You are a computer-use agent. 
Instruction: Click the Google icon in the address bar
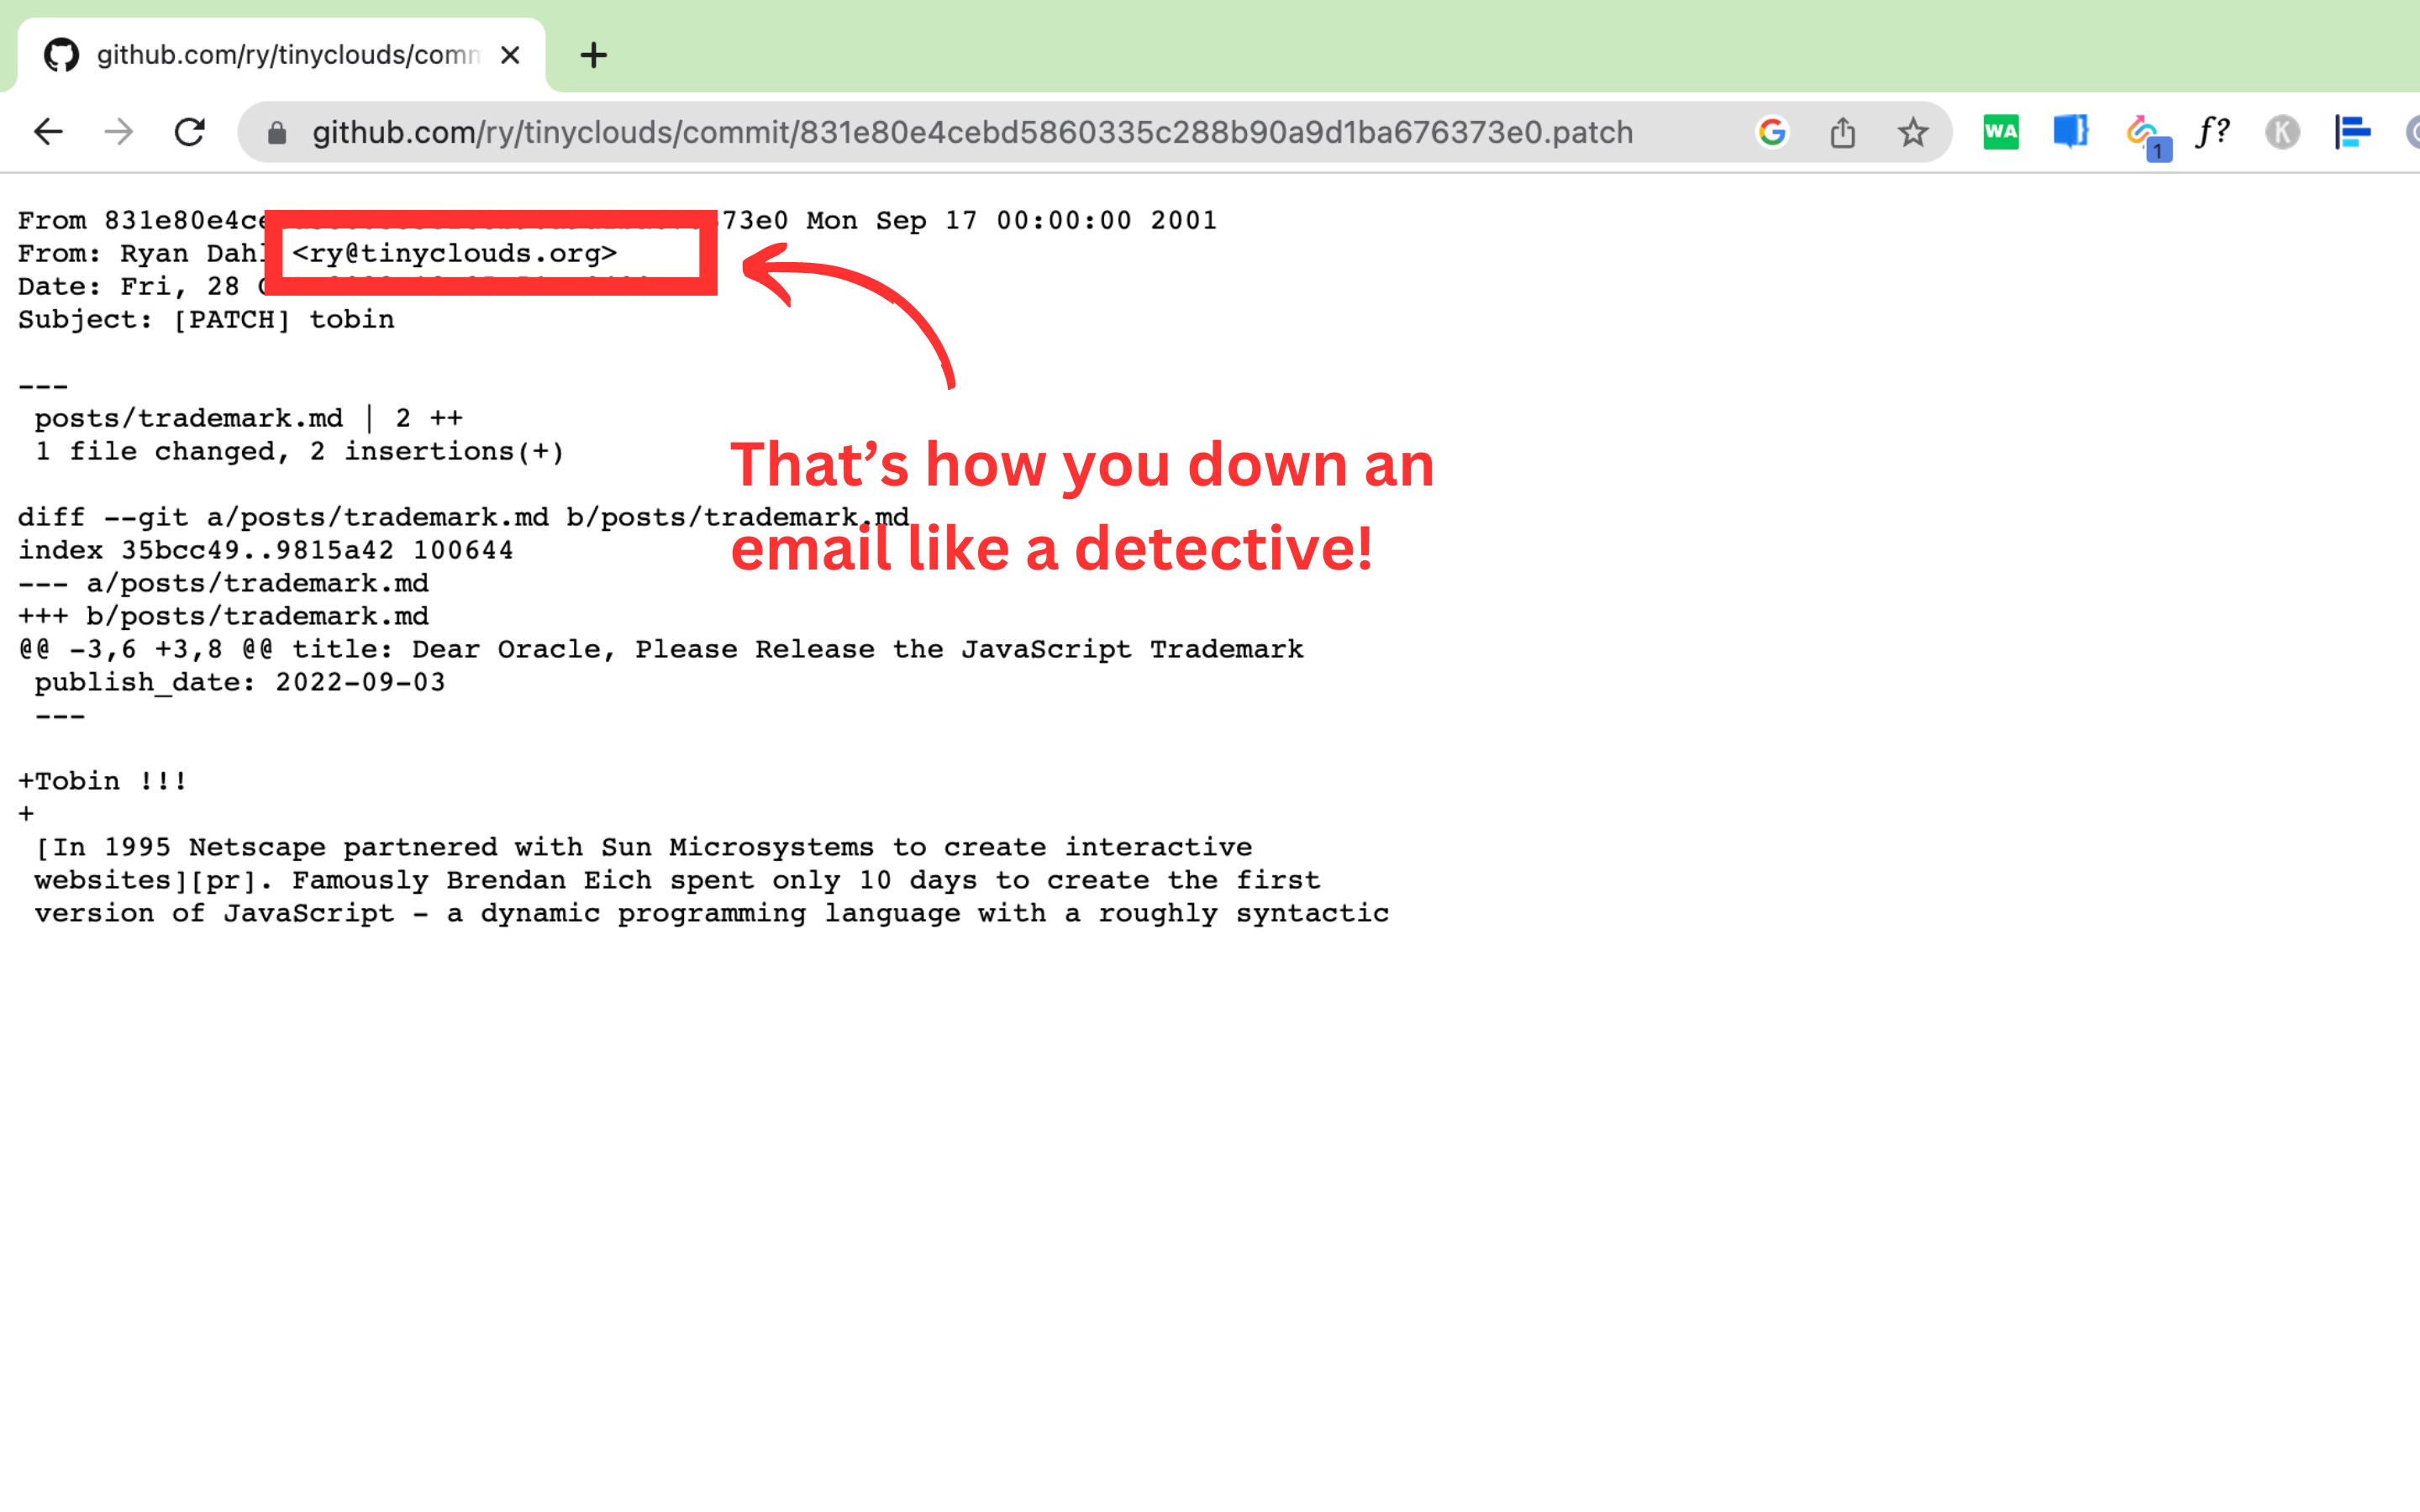point(1772,132)
